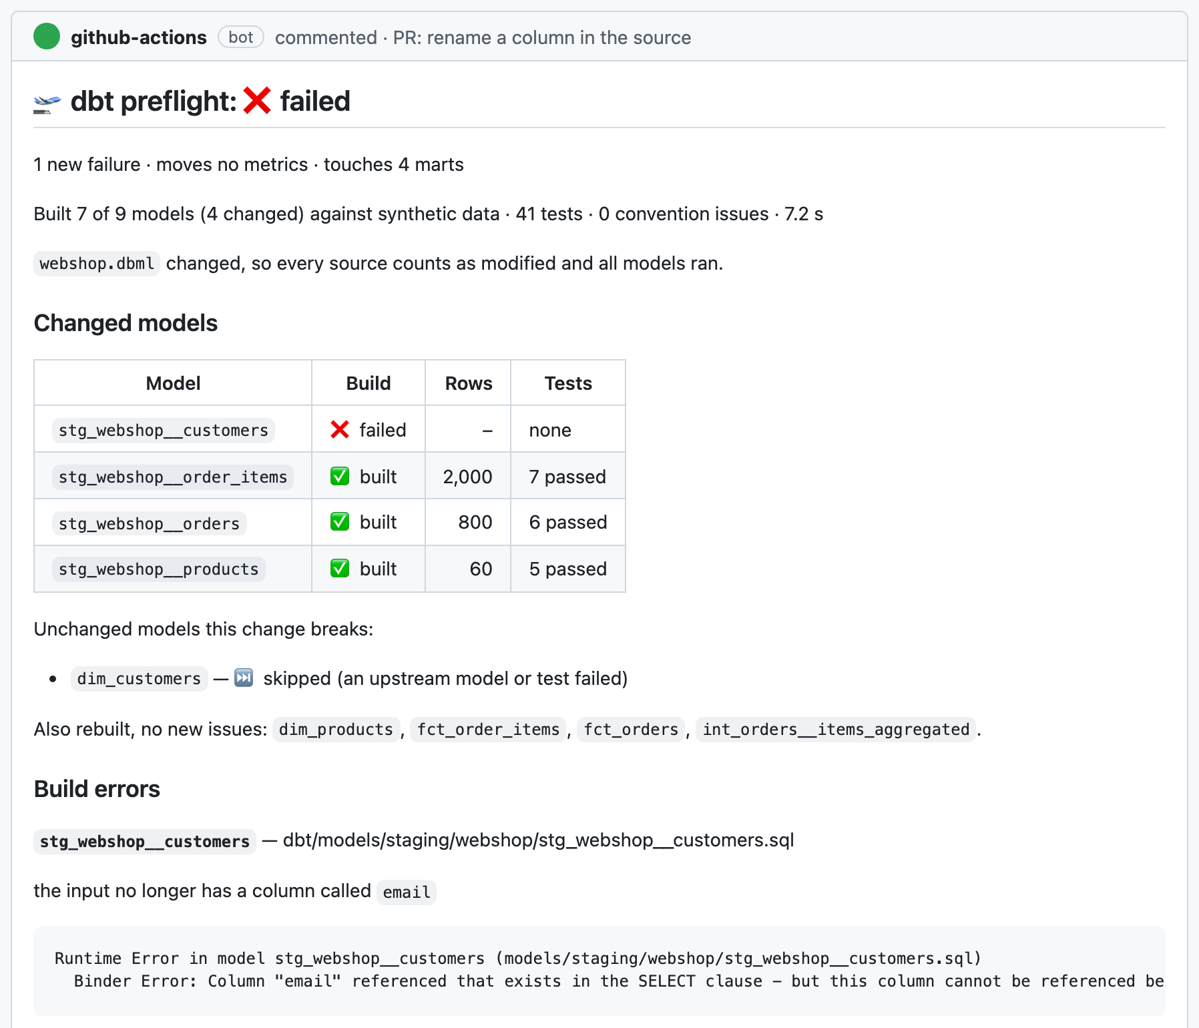Click the '5 passed' tests cell

coord(568,569)
